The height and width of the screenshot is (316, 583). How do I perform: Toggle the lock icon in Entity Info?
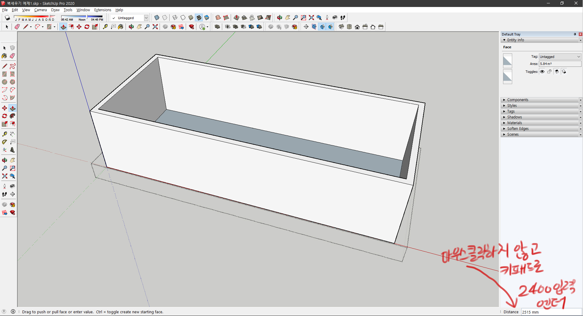[550, 72]
